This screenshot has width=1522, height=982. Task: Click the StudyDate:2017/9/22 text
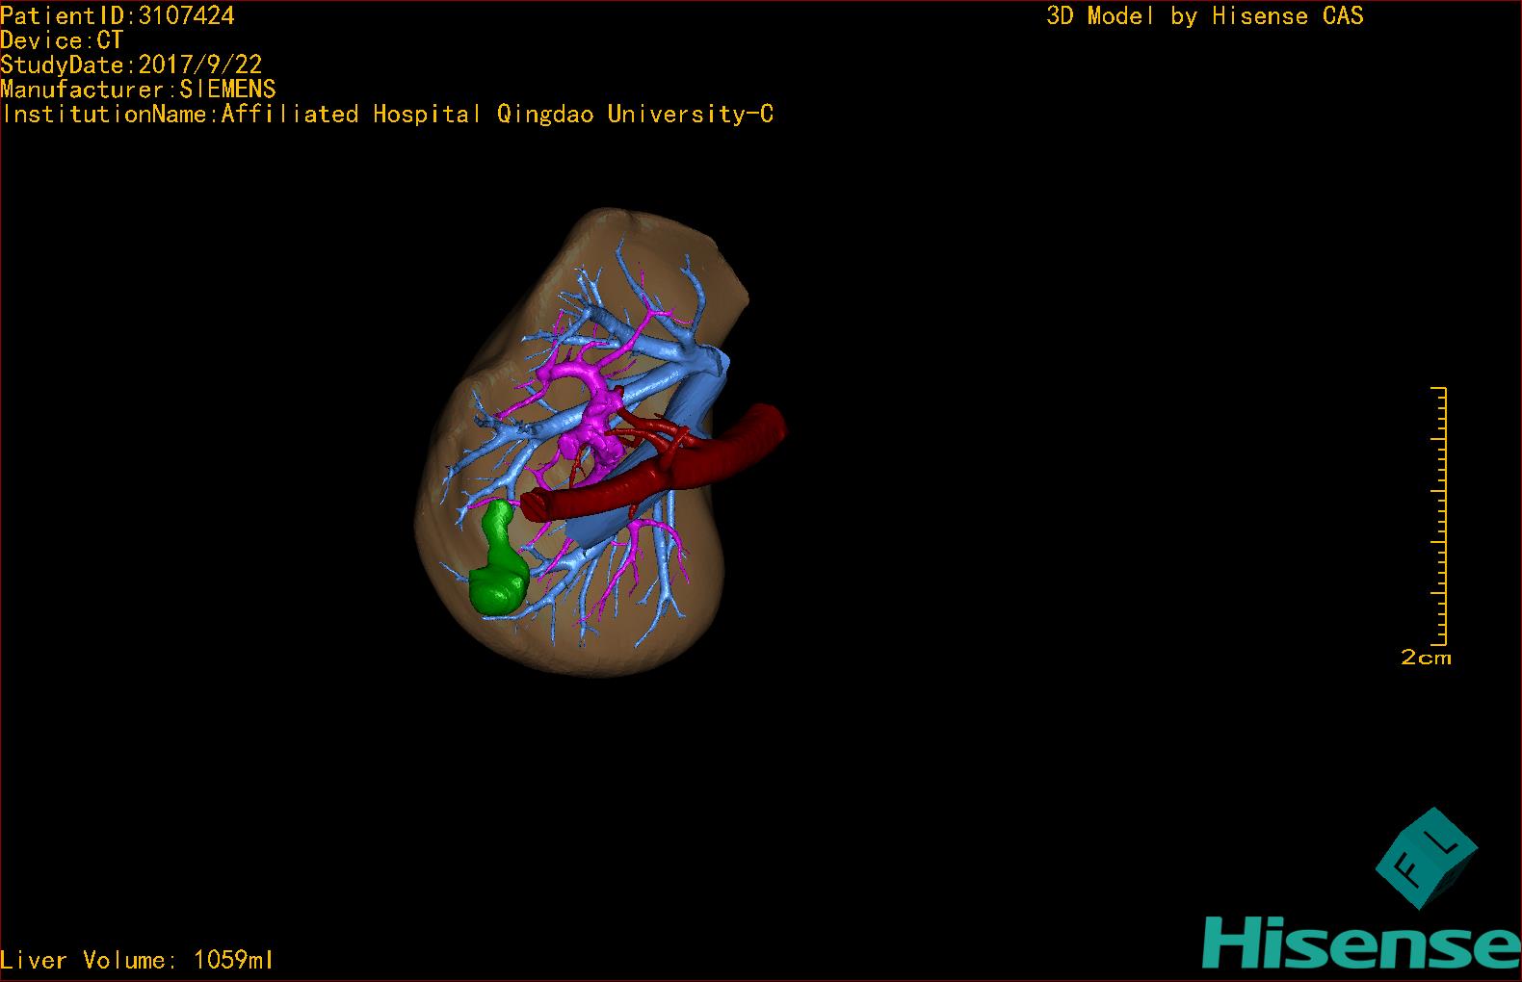click(x=131, y=65)
